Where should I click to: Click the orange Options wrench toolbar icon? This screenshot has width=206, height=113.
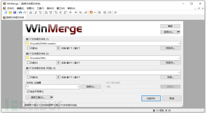[91, 13]
